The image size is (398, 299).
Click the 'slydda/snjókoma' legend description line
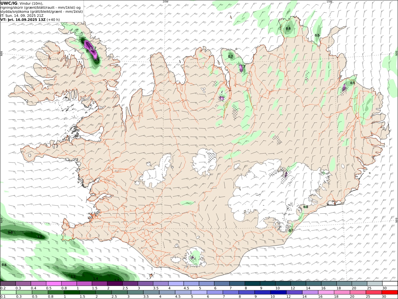point(42,12)
